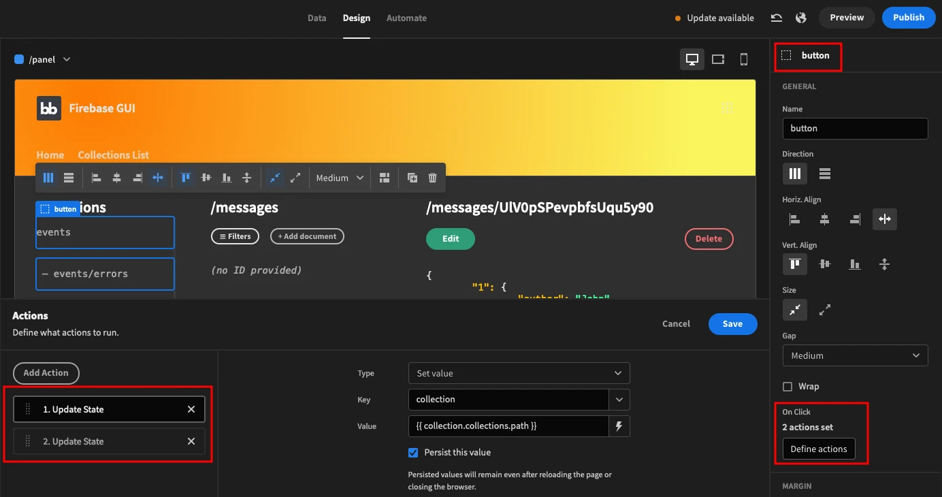Choose right Horiz. Align in settings panel
The image size is (942, 497).
click(x=855, y=219)
